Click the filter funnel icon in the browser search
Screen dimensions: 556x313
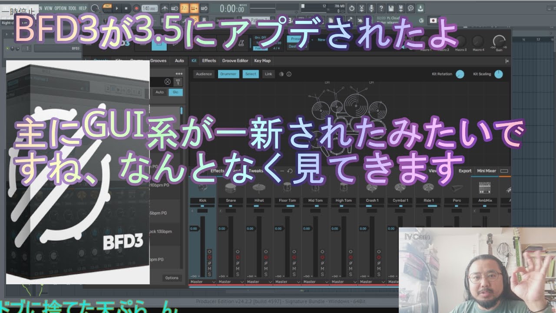point(178,82)
